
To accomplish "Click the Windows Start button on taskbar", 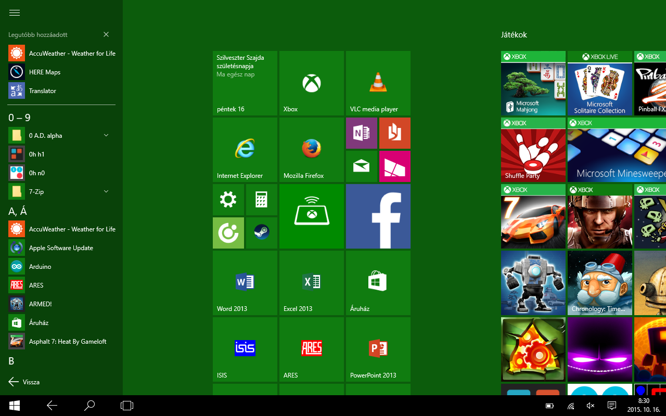I will point(15,406).
